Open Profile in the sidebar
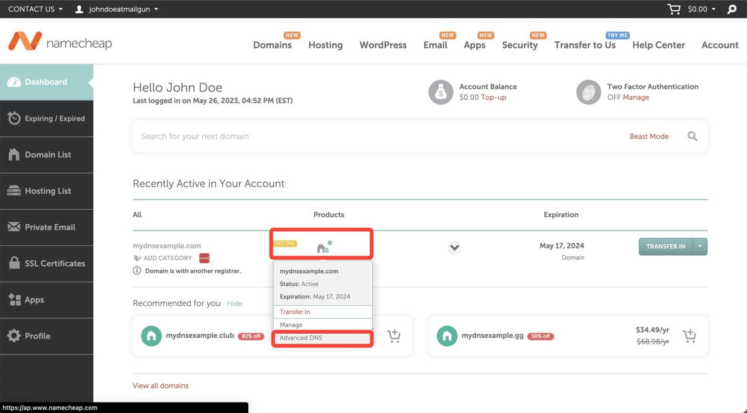 tap(47, 336)
